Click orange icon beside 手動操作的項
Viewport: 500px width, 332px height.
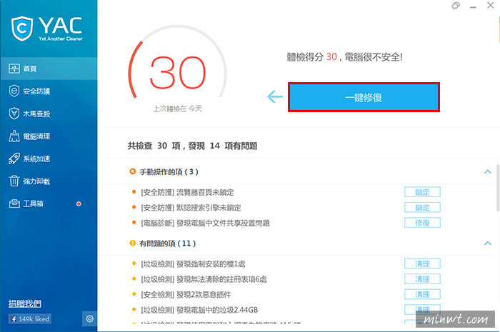pyautogui.click(x=133, y=172)
